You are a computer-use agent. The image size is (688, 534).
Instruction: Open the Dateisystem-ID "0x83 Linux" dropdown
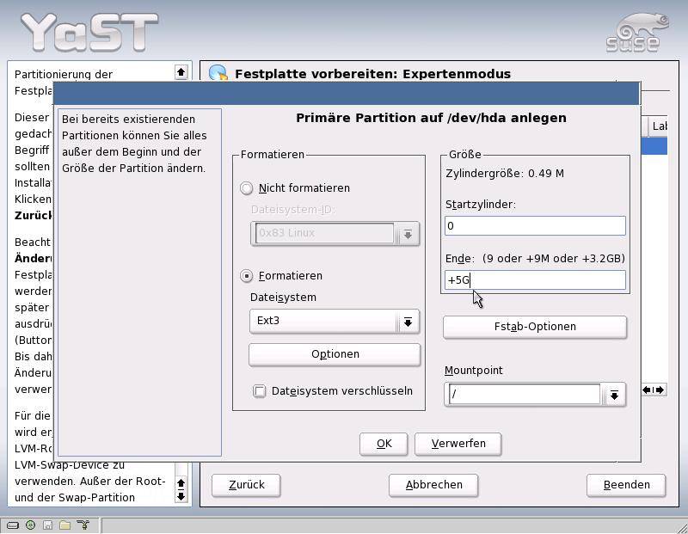tap(335, 233)
